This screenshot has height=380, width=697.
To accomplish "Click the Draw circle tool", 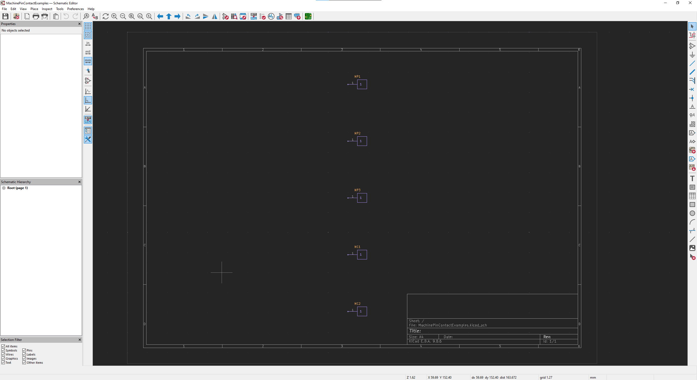I will [x=692, y=213].
